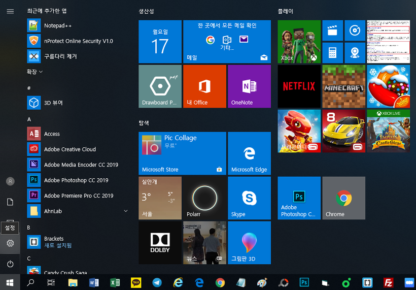416x290 pixels.
Task: Open the Drawboard PDF tile
Action: (x=160, y=86)
